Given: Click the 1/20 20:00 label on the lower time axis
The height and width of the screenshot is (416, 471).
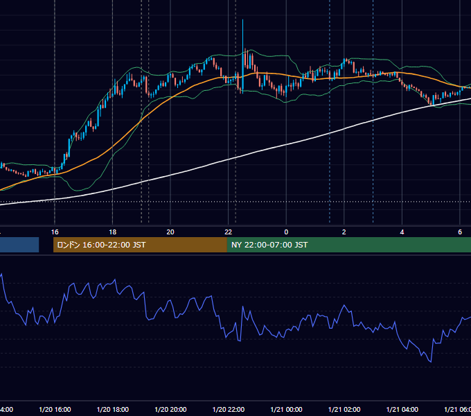Looking at the screenshot, I should click(170, 410).
